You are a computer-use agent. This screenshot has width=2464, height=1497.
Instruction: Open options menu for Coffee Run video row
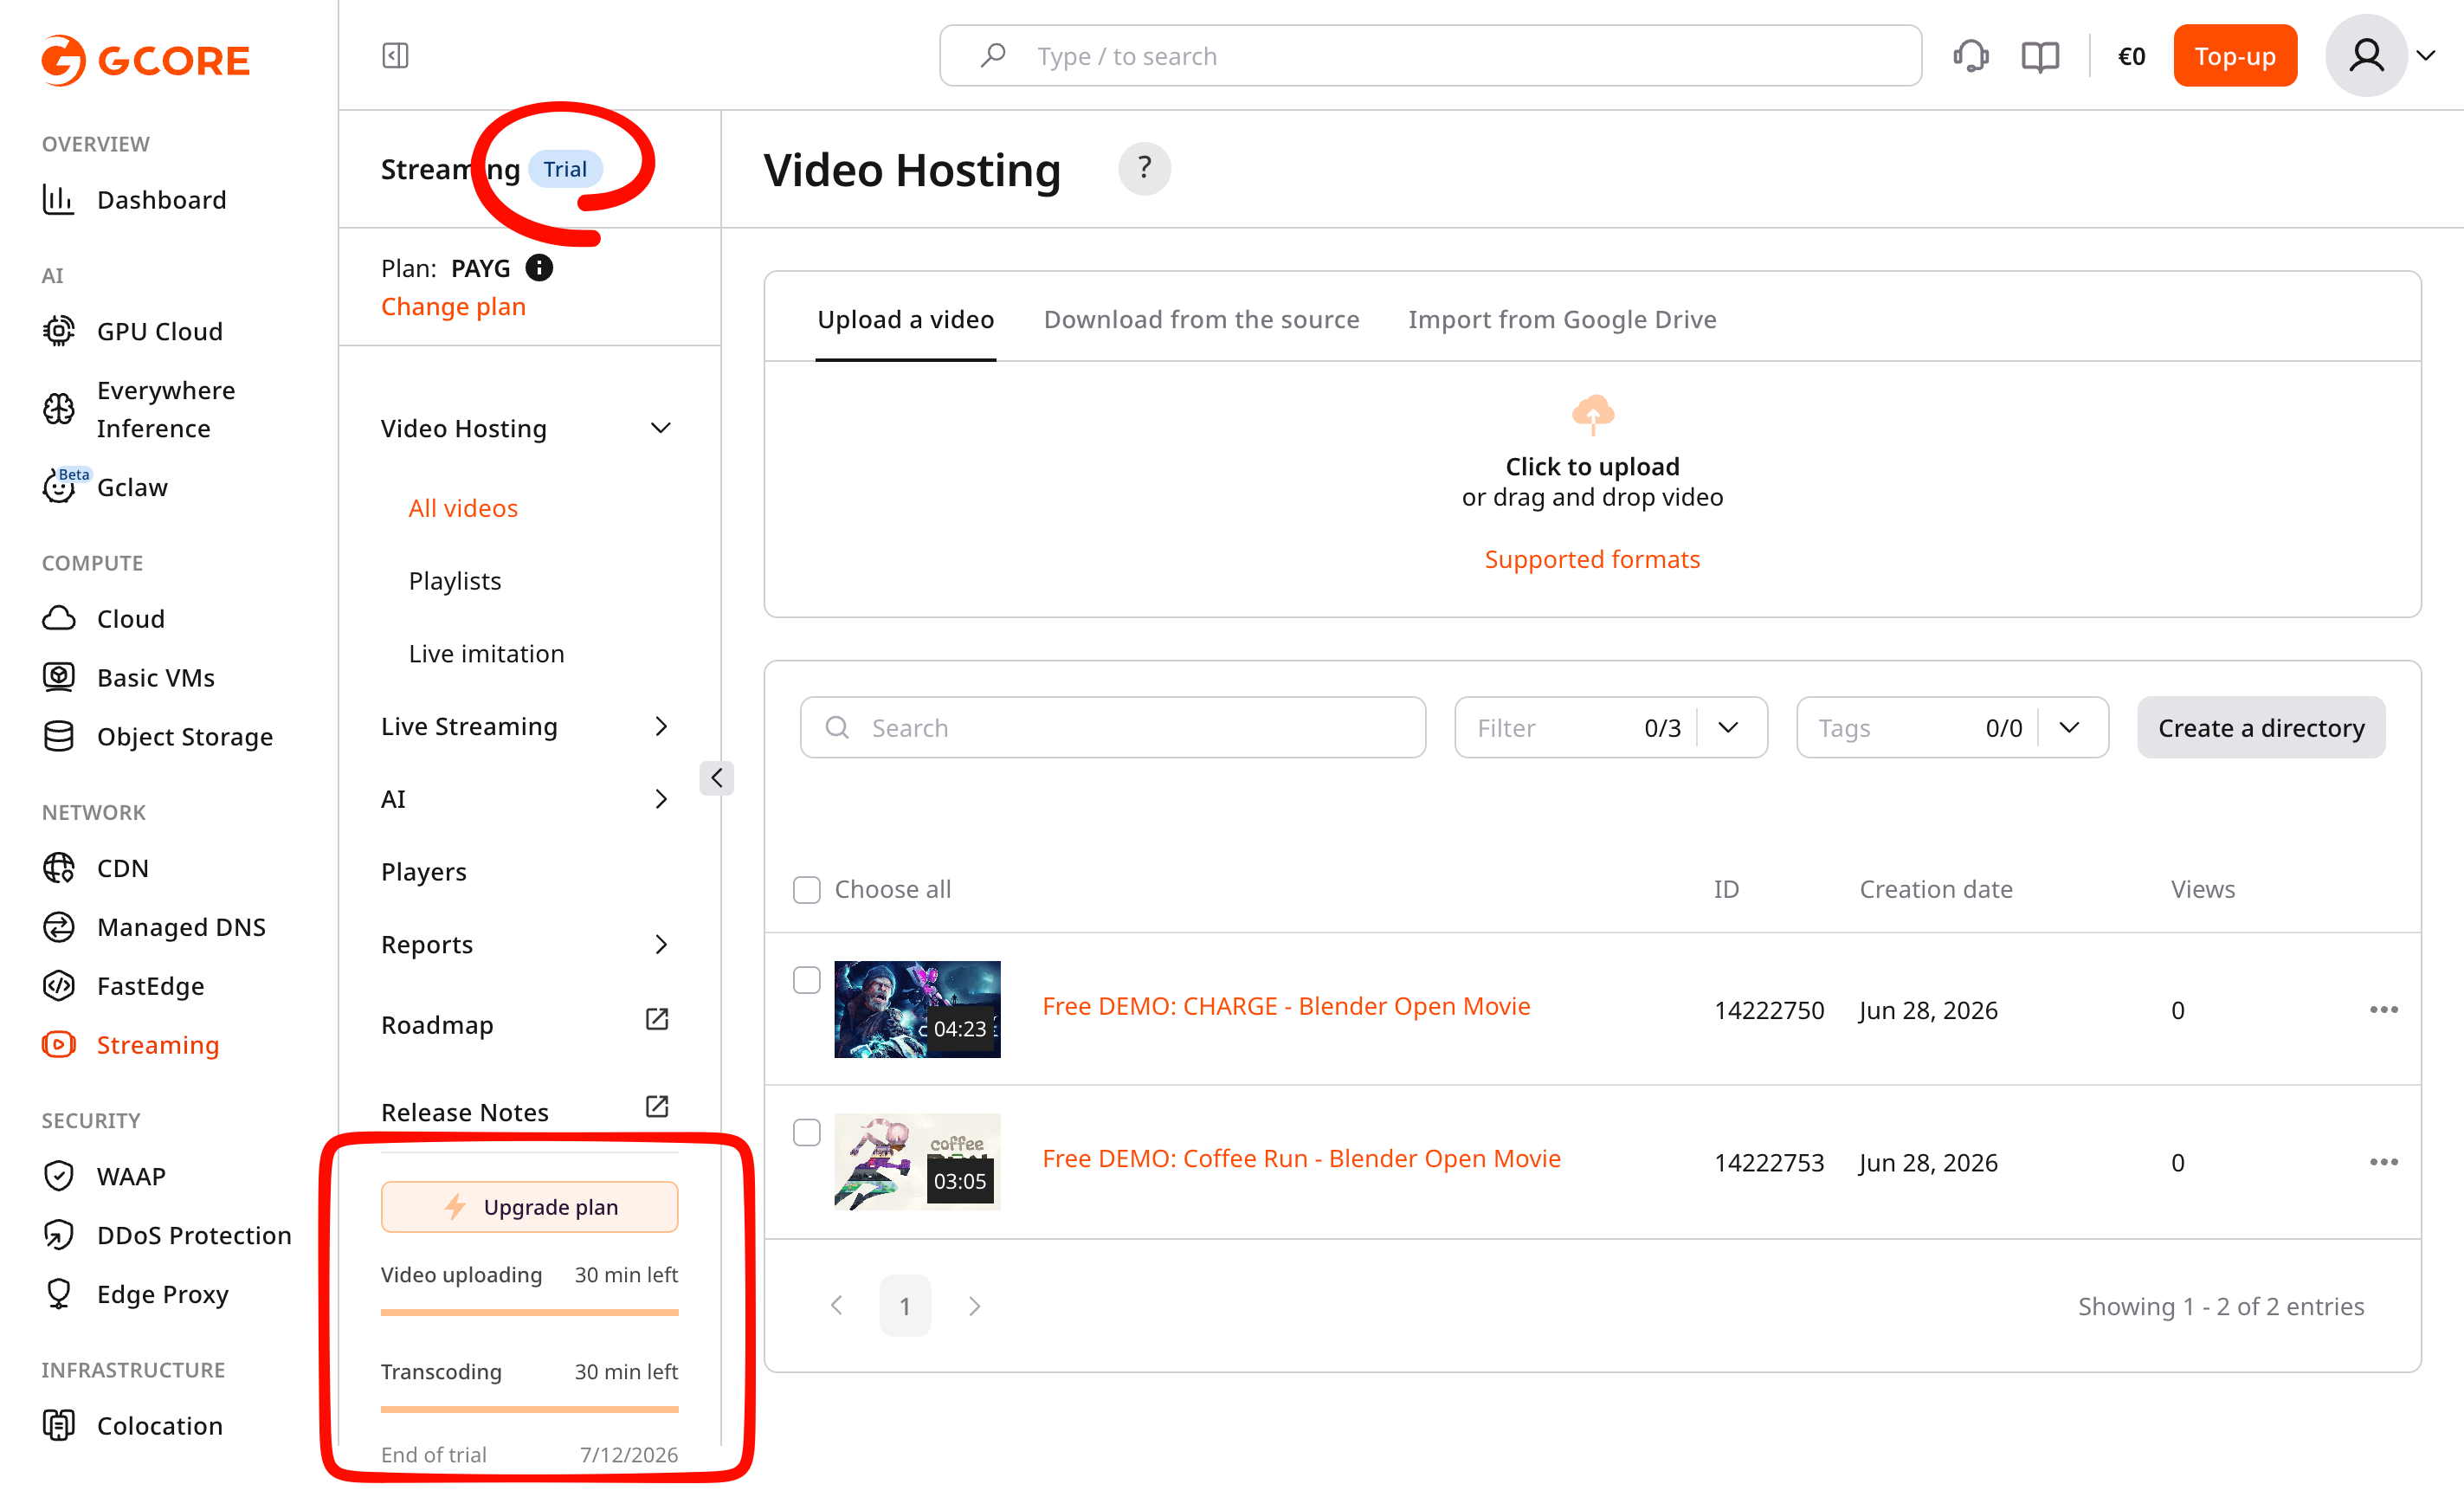[2384, 1162]
